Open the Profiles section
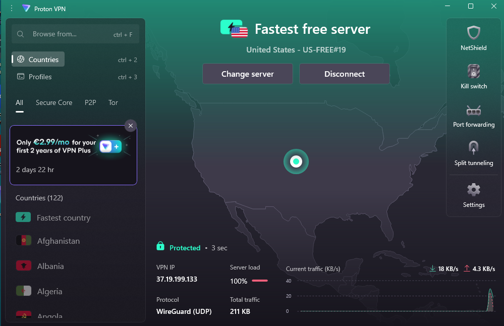The image size is (504, 326). pyautogui.click(x=40, y=77)
